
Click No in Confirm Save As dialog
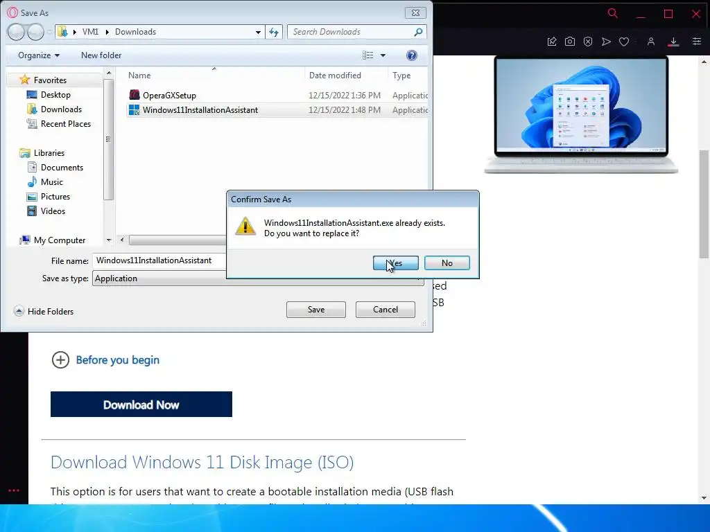point(447,263)
